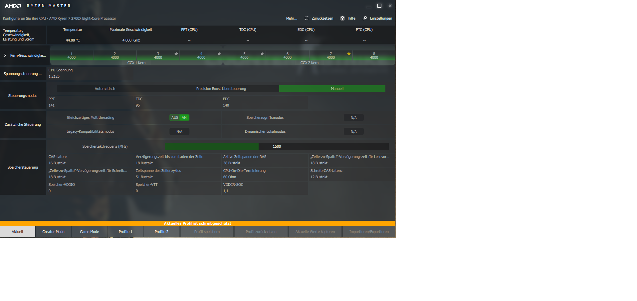637x301 pixels.
Task: Click the dot indicator on core 5
Action: click(262, 54)
